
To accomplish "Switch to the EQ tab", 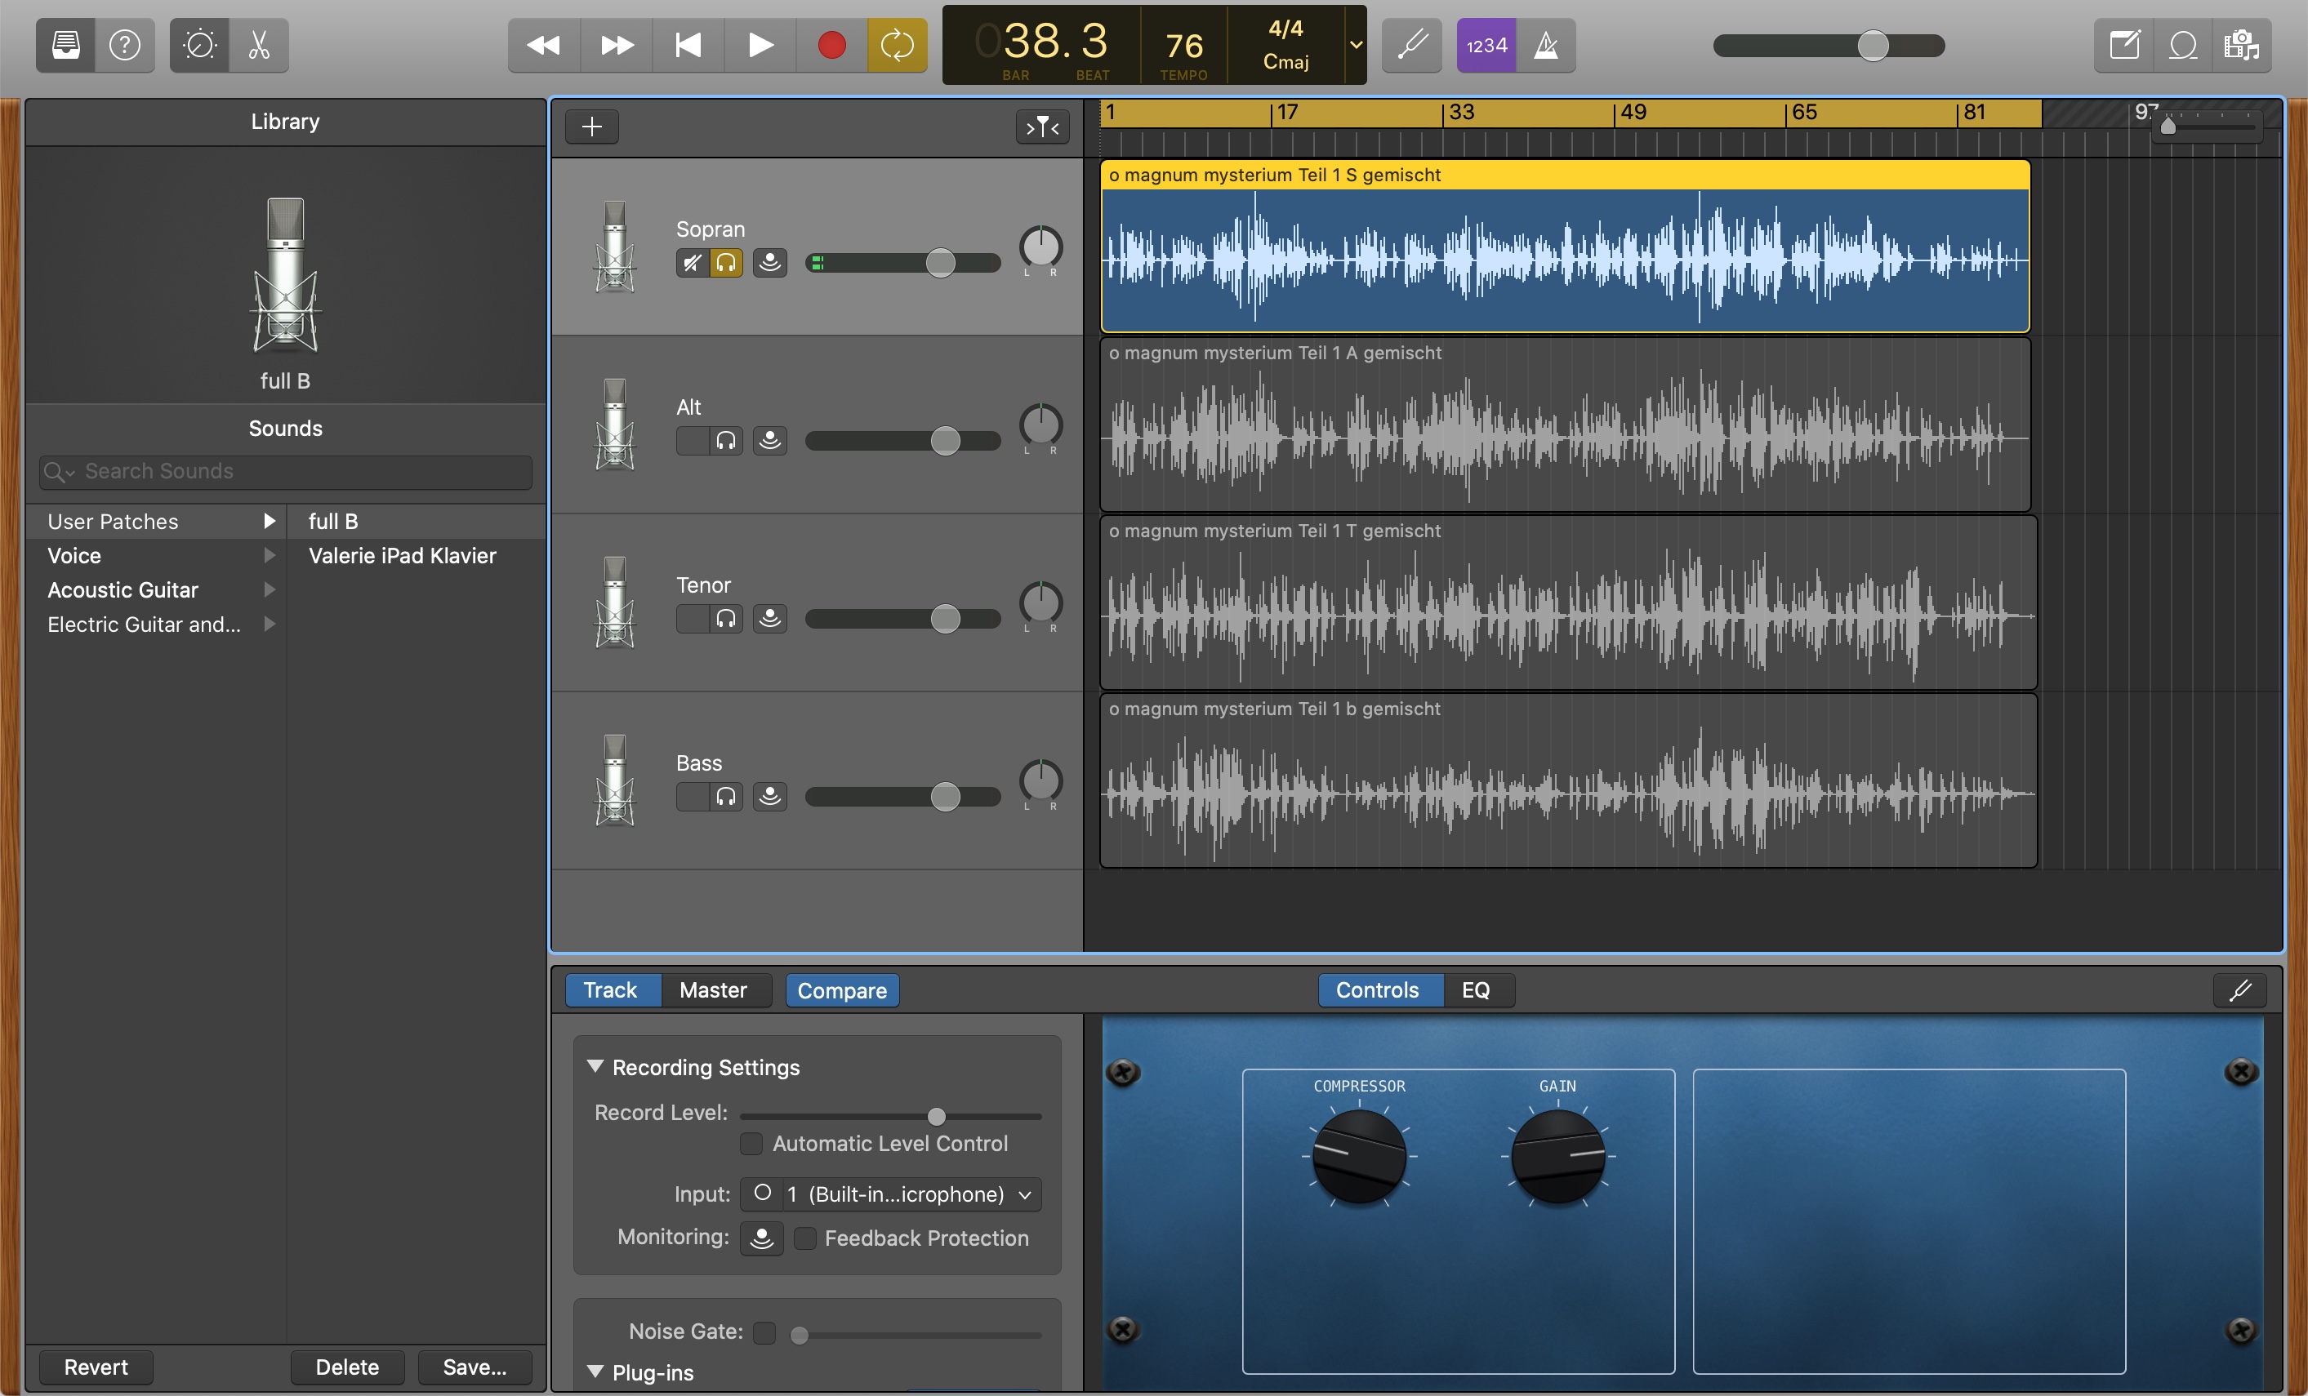I will (1475, 989).
